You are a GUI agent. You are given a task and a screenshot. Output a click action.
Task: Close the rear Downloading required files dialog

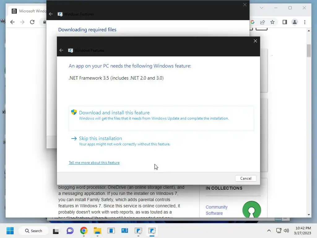click(245, 5)
